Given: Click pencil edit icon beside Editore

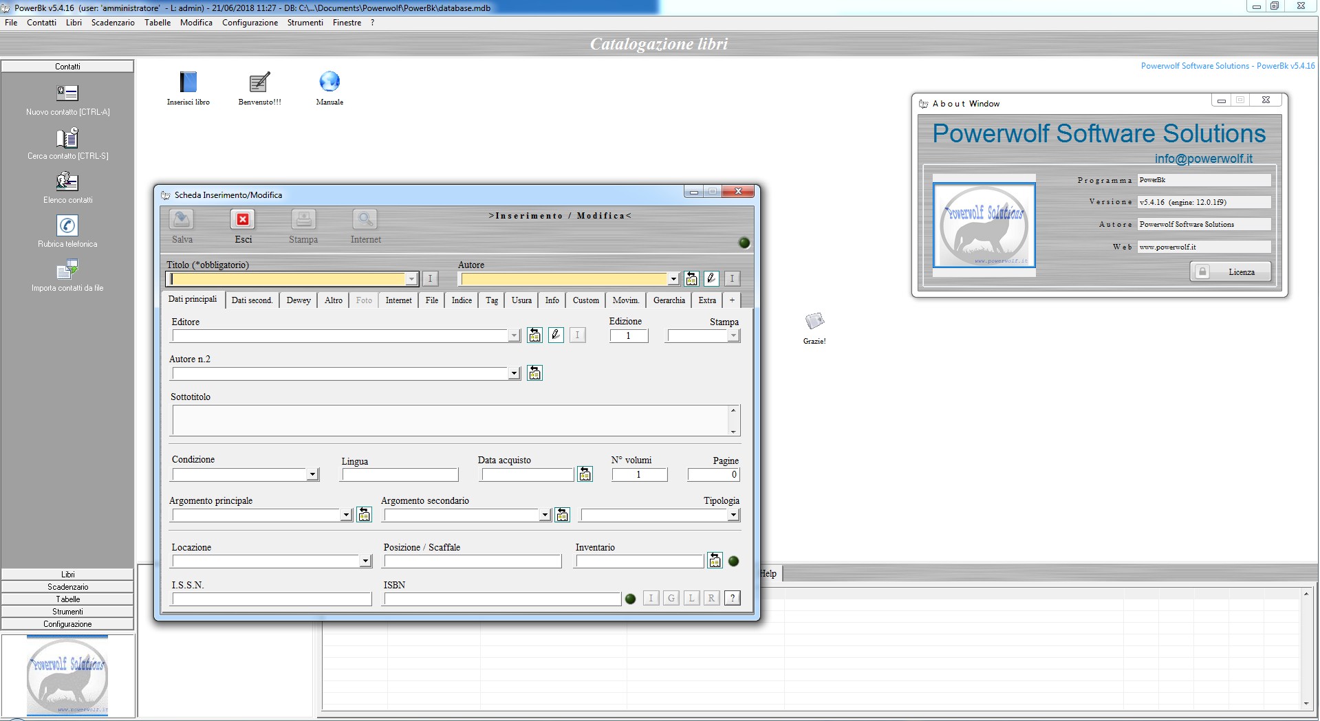Looking at the screenshot, I should [556, 335].
